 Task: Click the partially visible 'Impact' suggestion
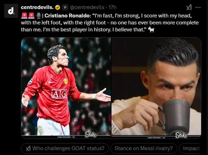point(190,148)
